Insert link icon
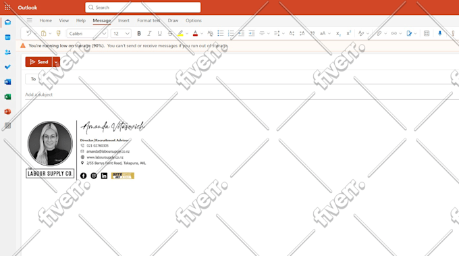 pos(394,33)
